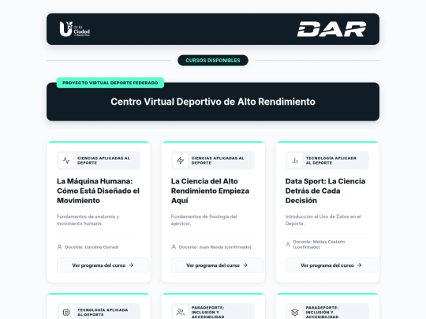The height and width of the screenshot is (319, 426).
Task: Click the DAR logo in header
Action: (x=331, y=29)
